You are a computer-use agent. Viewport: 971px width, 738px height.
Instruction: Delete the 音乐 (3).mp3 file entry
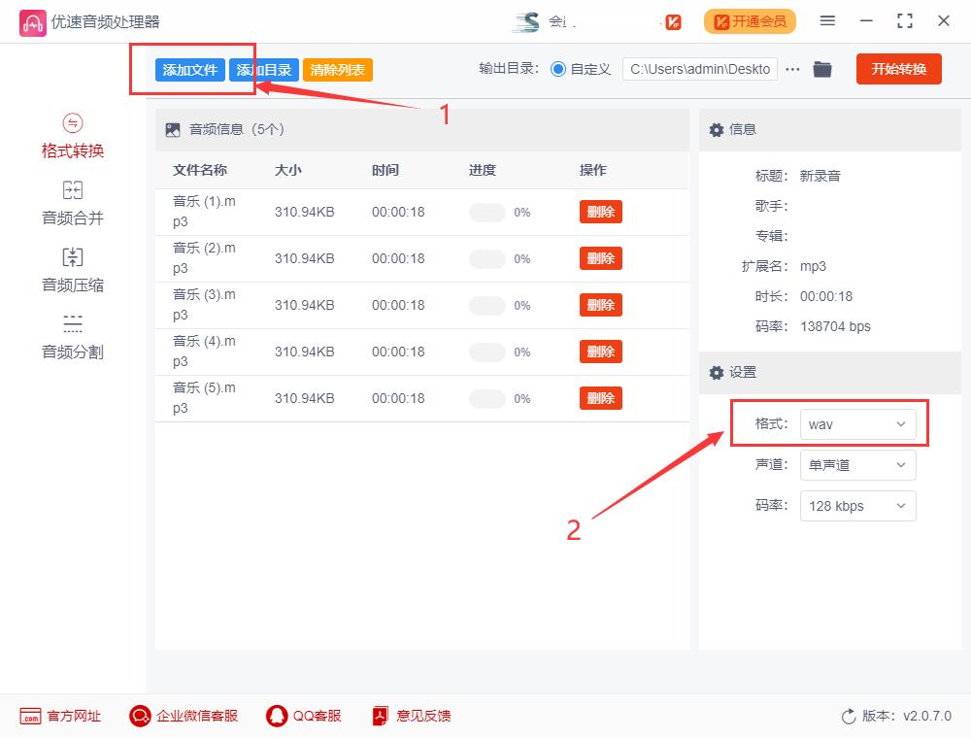click(x=600, y=304)
